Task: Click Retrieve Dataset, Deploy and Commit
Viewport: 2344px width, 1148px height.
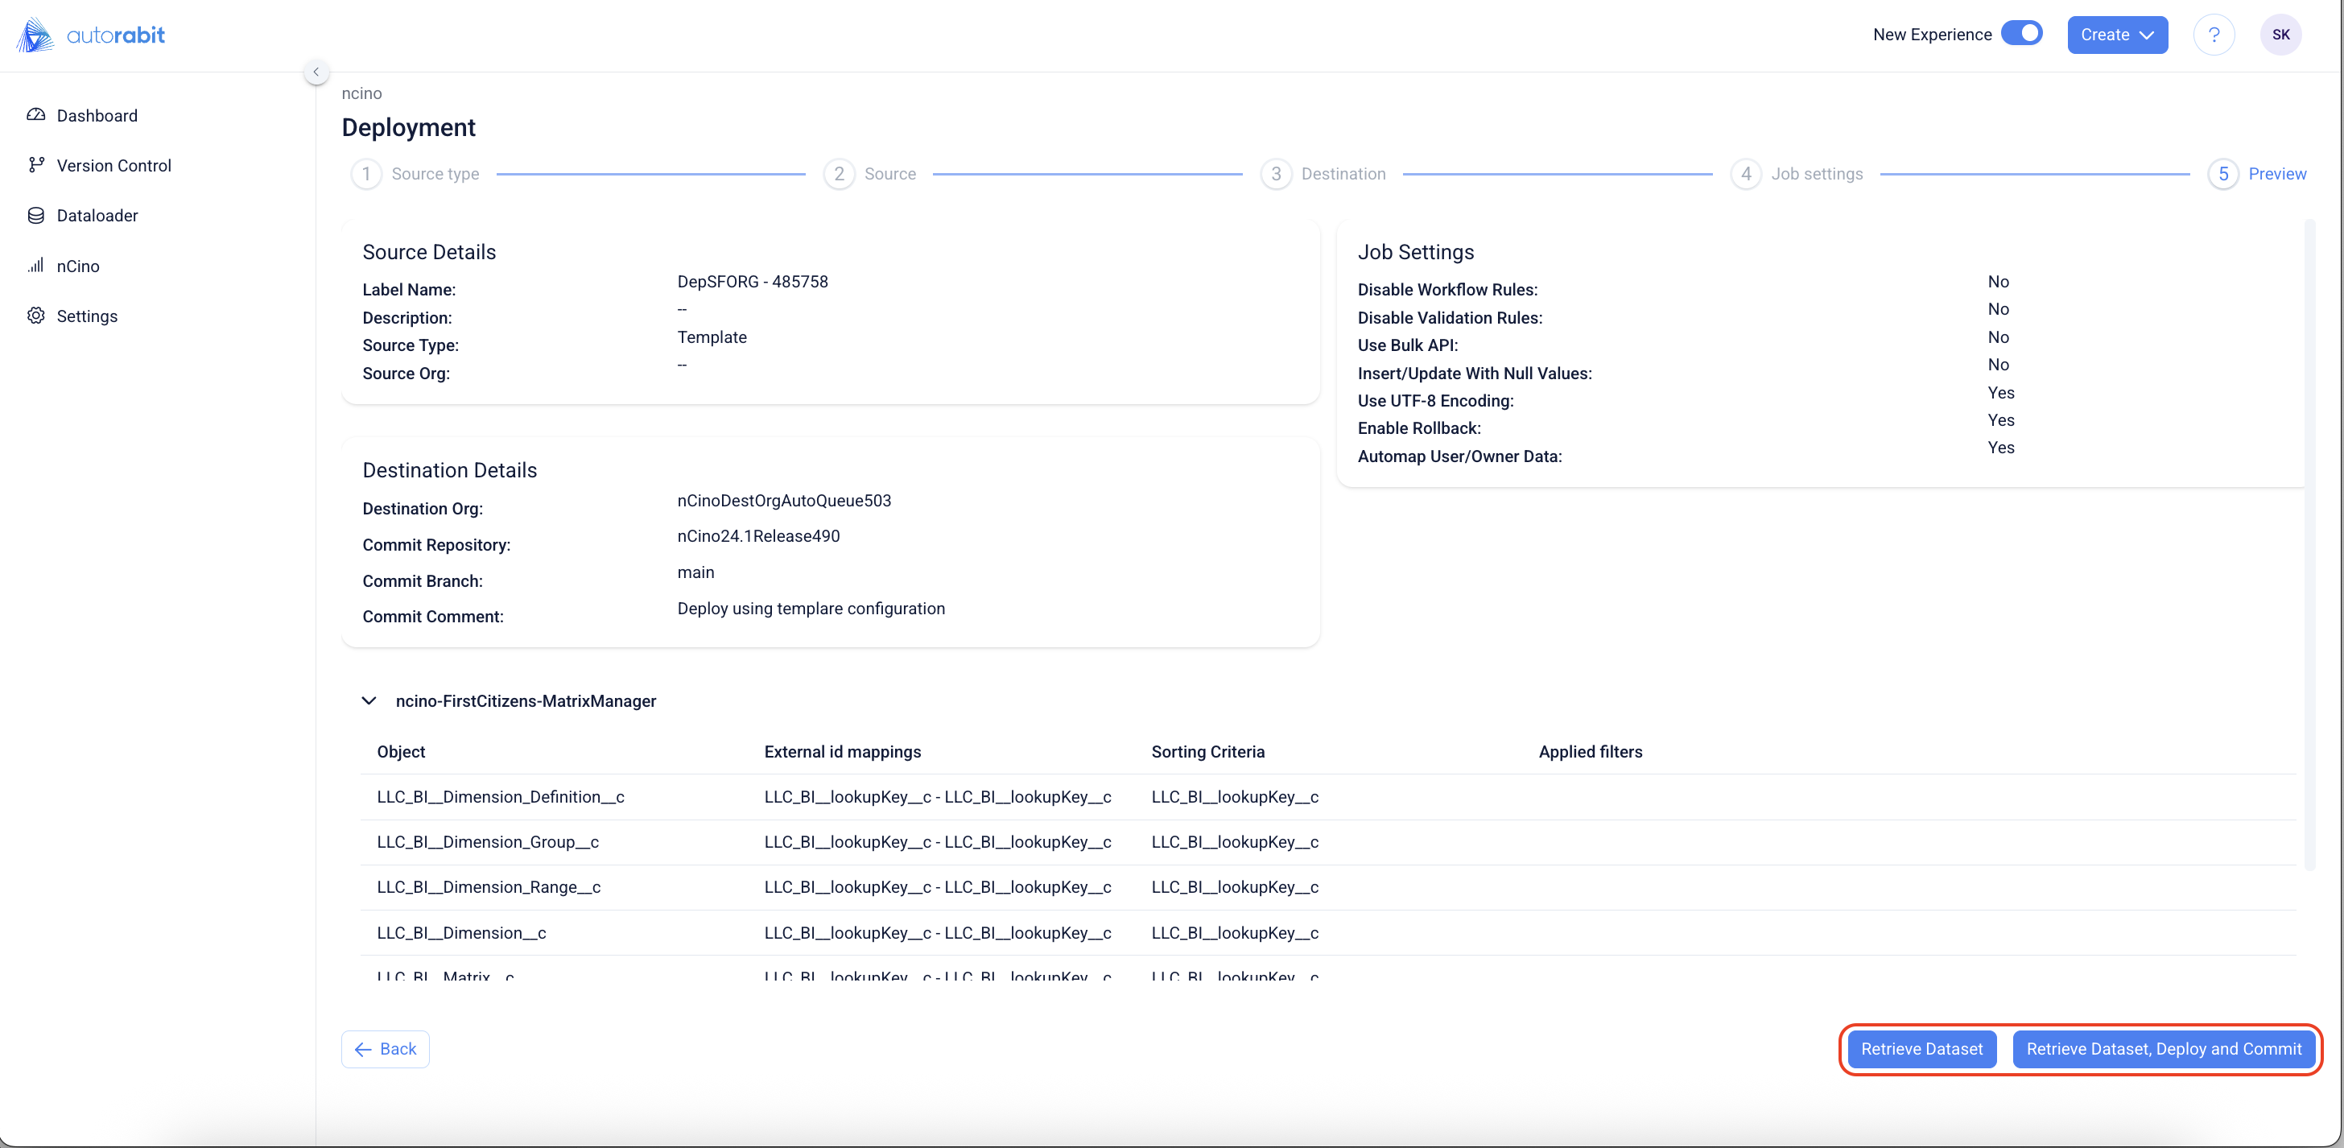Action: pos(2163,1049)
